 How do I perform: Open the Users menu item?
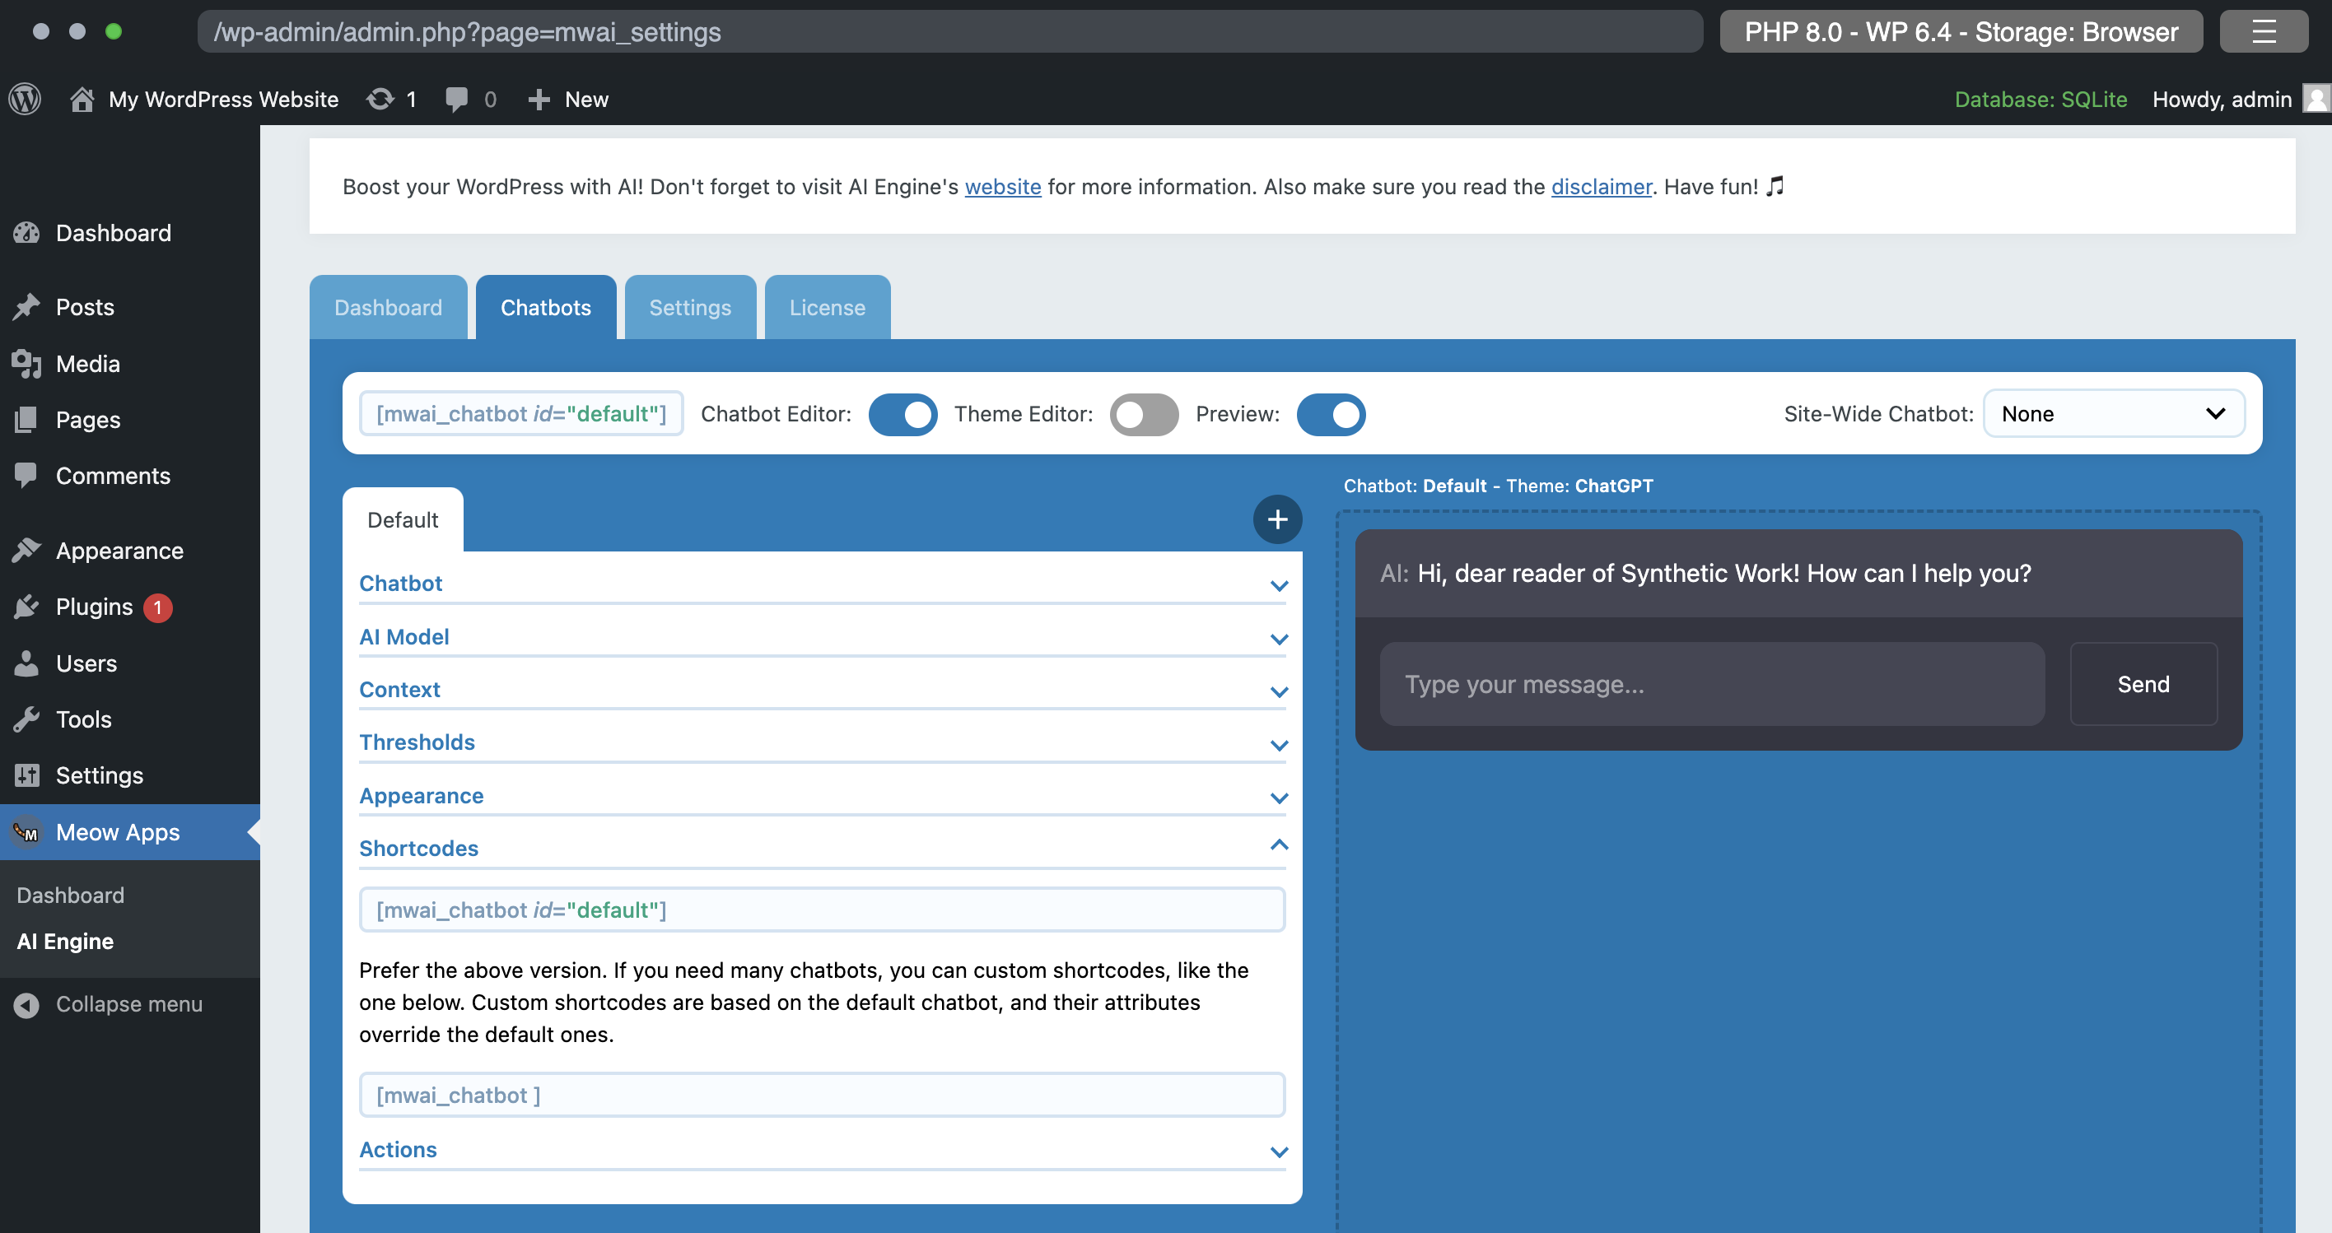[x=86, y=663]
